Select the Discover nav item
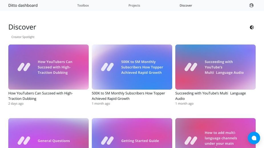The image size is (264, 148). pos(186,5)
